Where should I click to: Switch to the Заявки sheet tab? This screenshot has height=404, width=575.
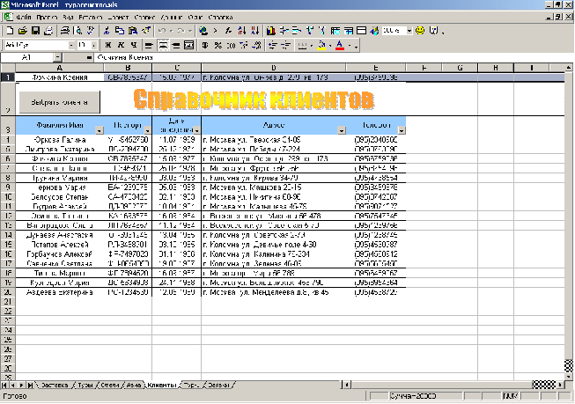(x=218, y=385)
